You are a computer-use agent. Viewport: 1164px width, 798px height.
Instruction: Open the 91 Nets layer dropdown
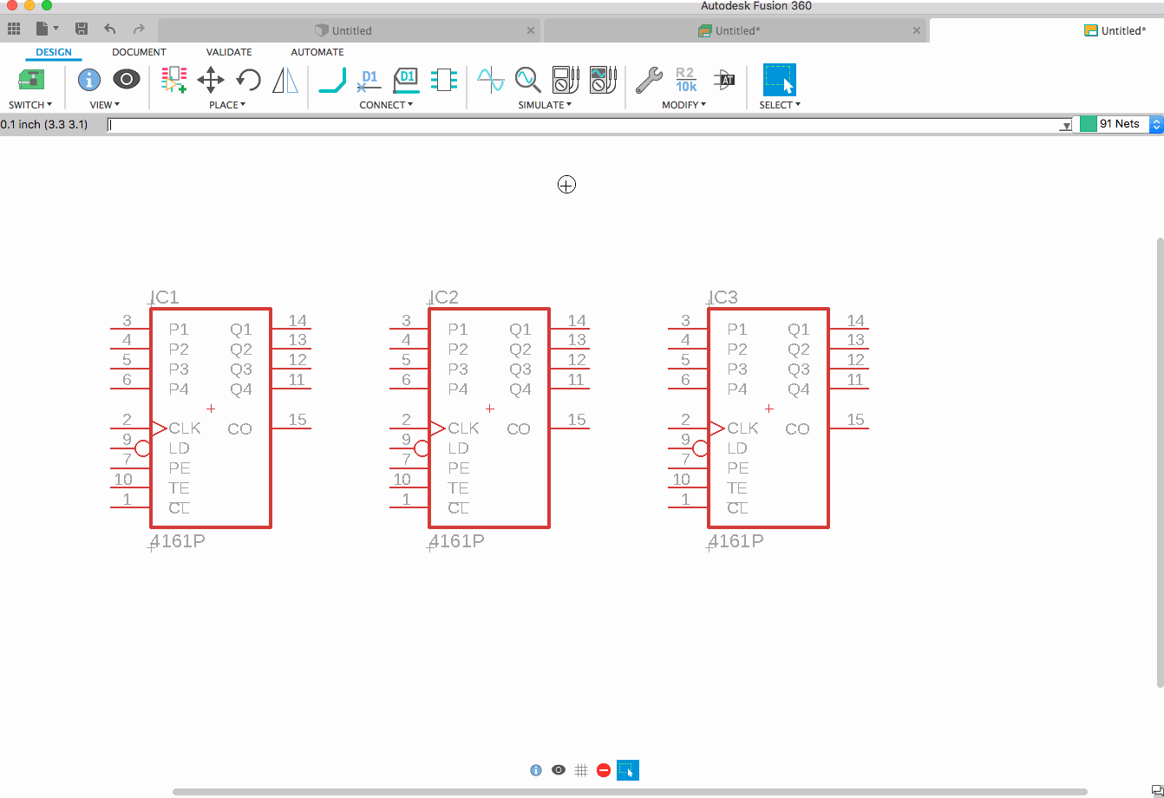(1154, 124)
